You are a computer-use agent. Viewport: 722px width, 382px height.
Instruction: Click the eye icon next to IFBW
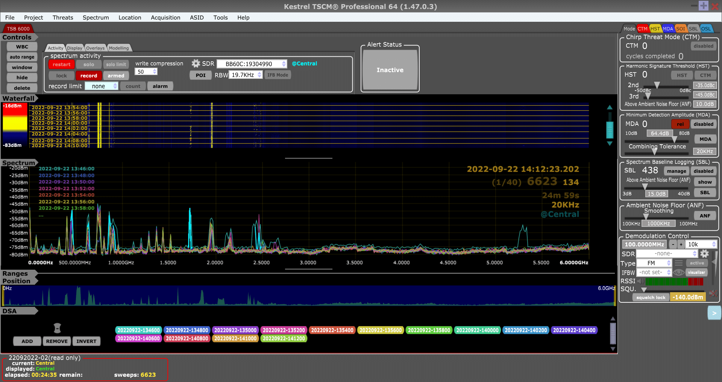(679, 272)
